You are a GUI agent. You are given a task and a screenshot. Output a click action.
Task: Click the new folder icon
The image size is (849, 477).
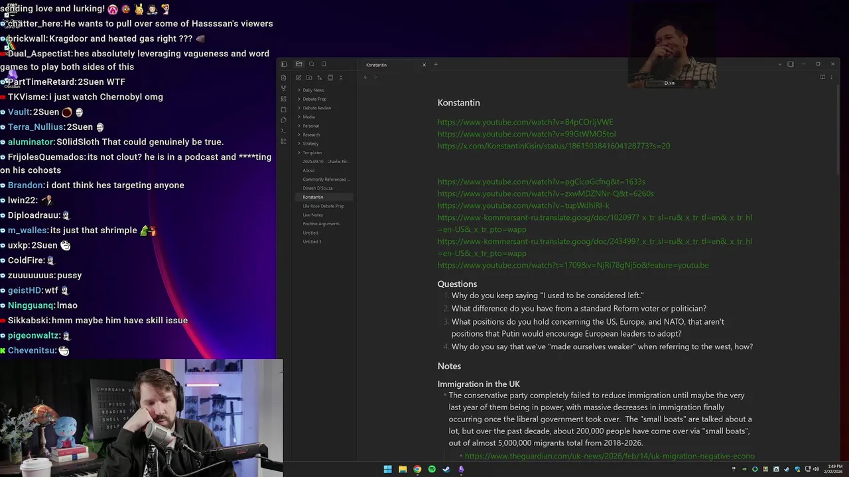pyautogui.click(x=309, y=78)
